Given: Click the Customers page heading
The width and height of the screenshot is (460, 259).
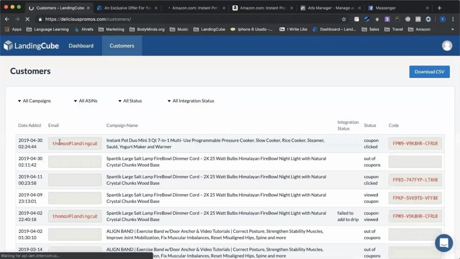Looking at the screenshot, I should [30, 71].
